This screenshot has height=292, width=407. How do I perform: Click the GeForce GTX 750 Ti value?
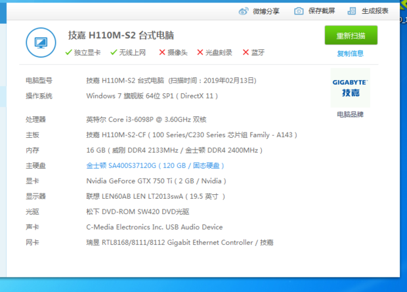click(156, 181)
